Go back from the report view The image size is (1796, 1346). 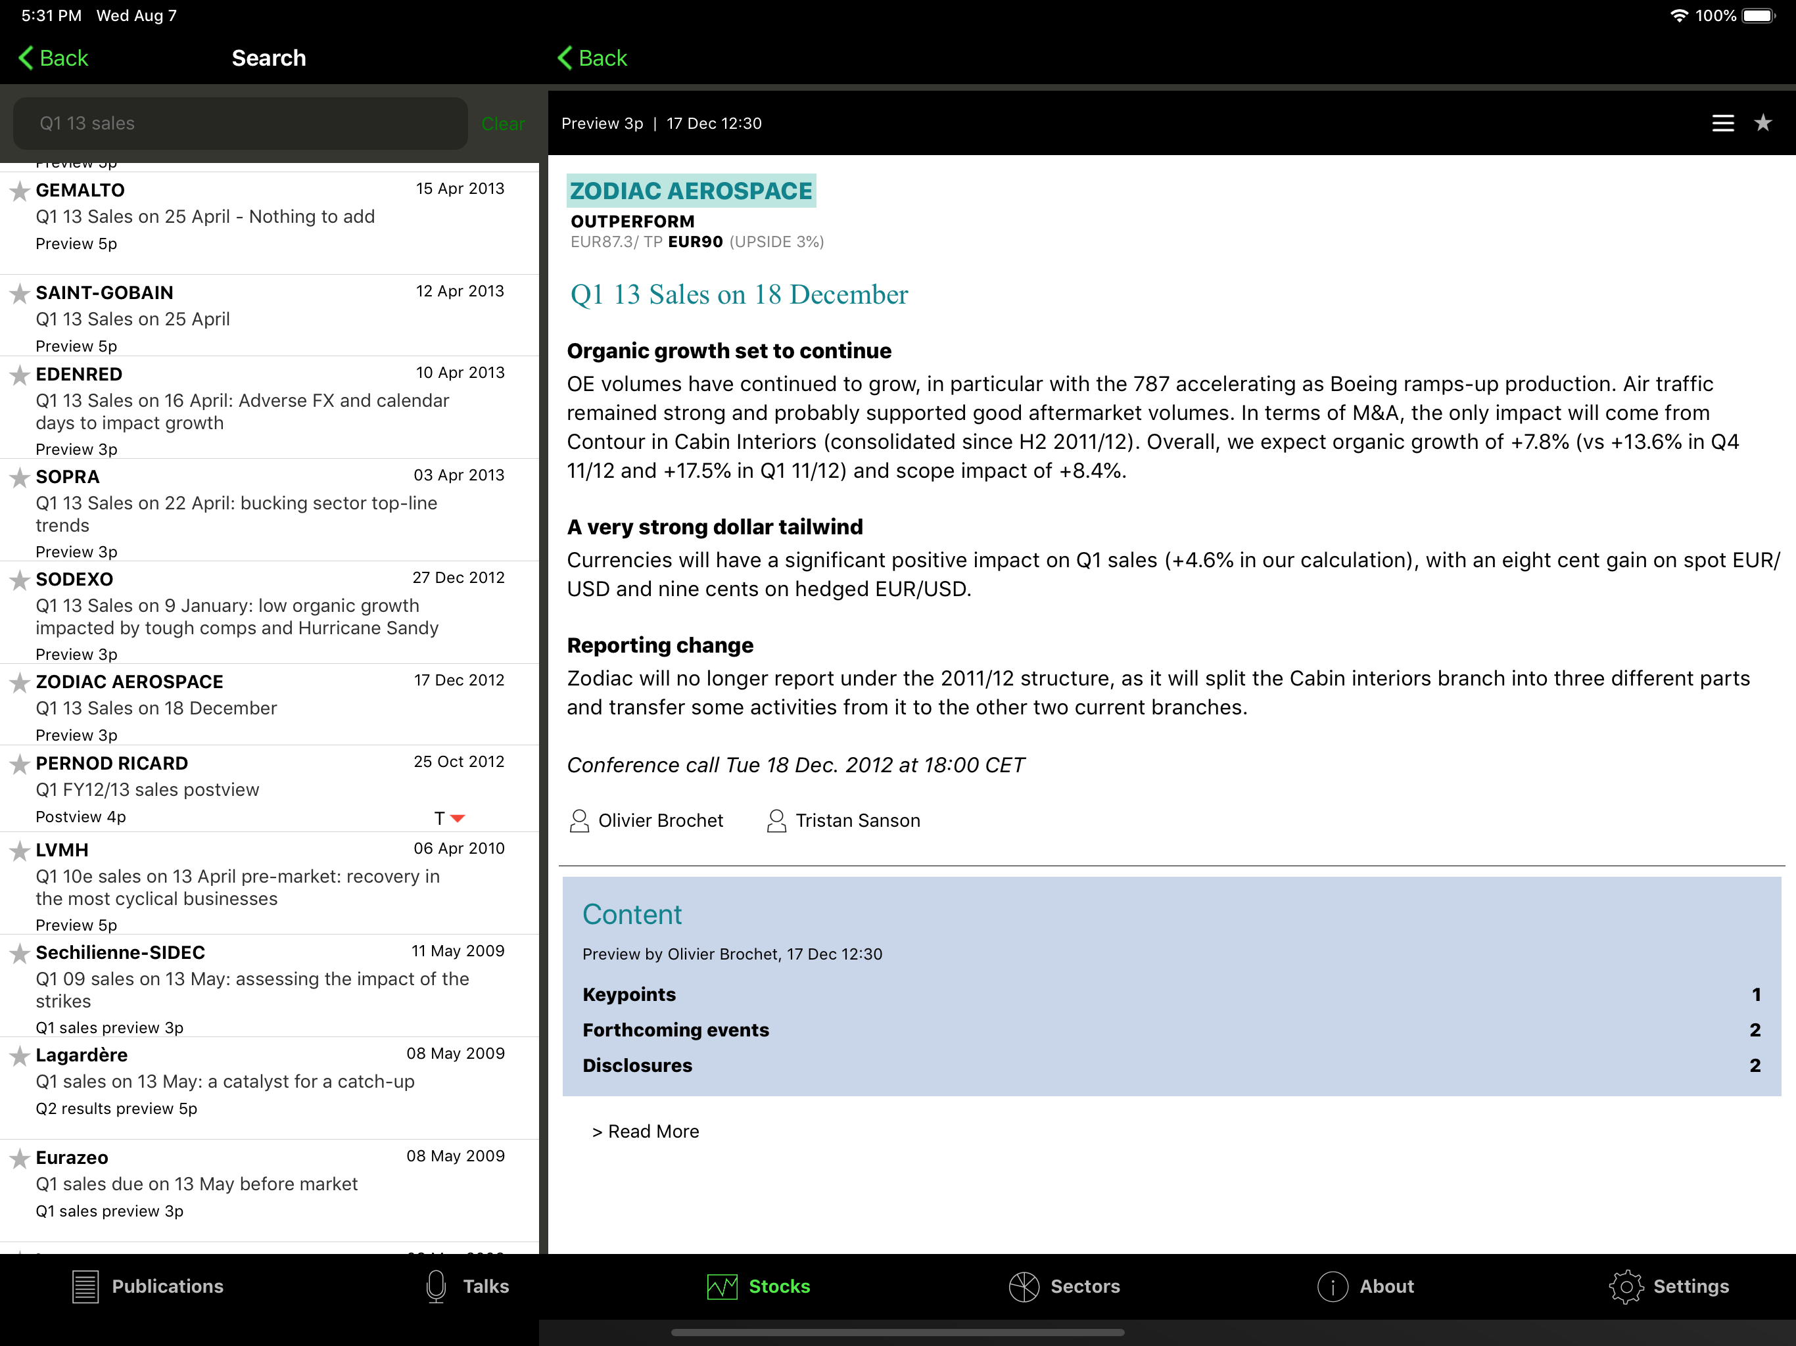[x=592, y=58]
